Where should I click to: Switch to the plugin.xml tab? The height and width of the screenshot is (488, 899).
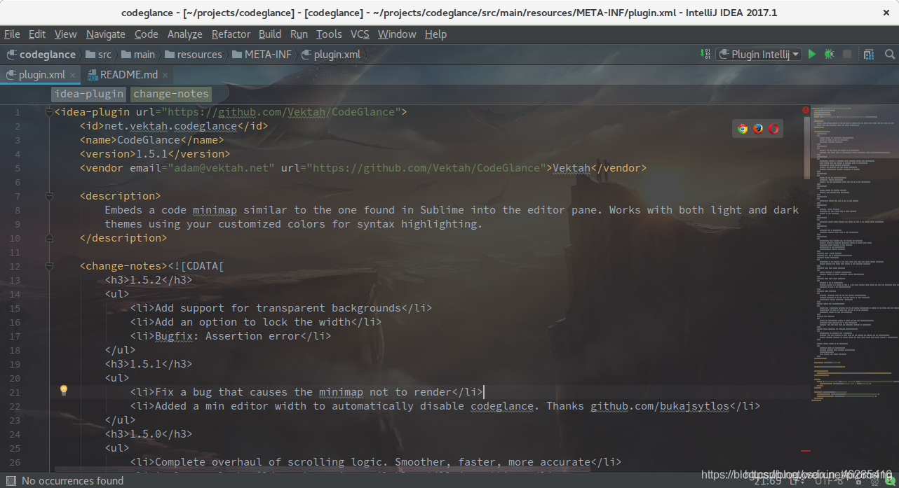[41, 75]
